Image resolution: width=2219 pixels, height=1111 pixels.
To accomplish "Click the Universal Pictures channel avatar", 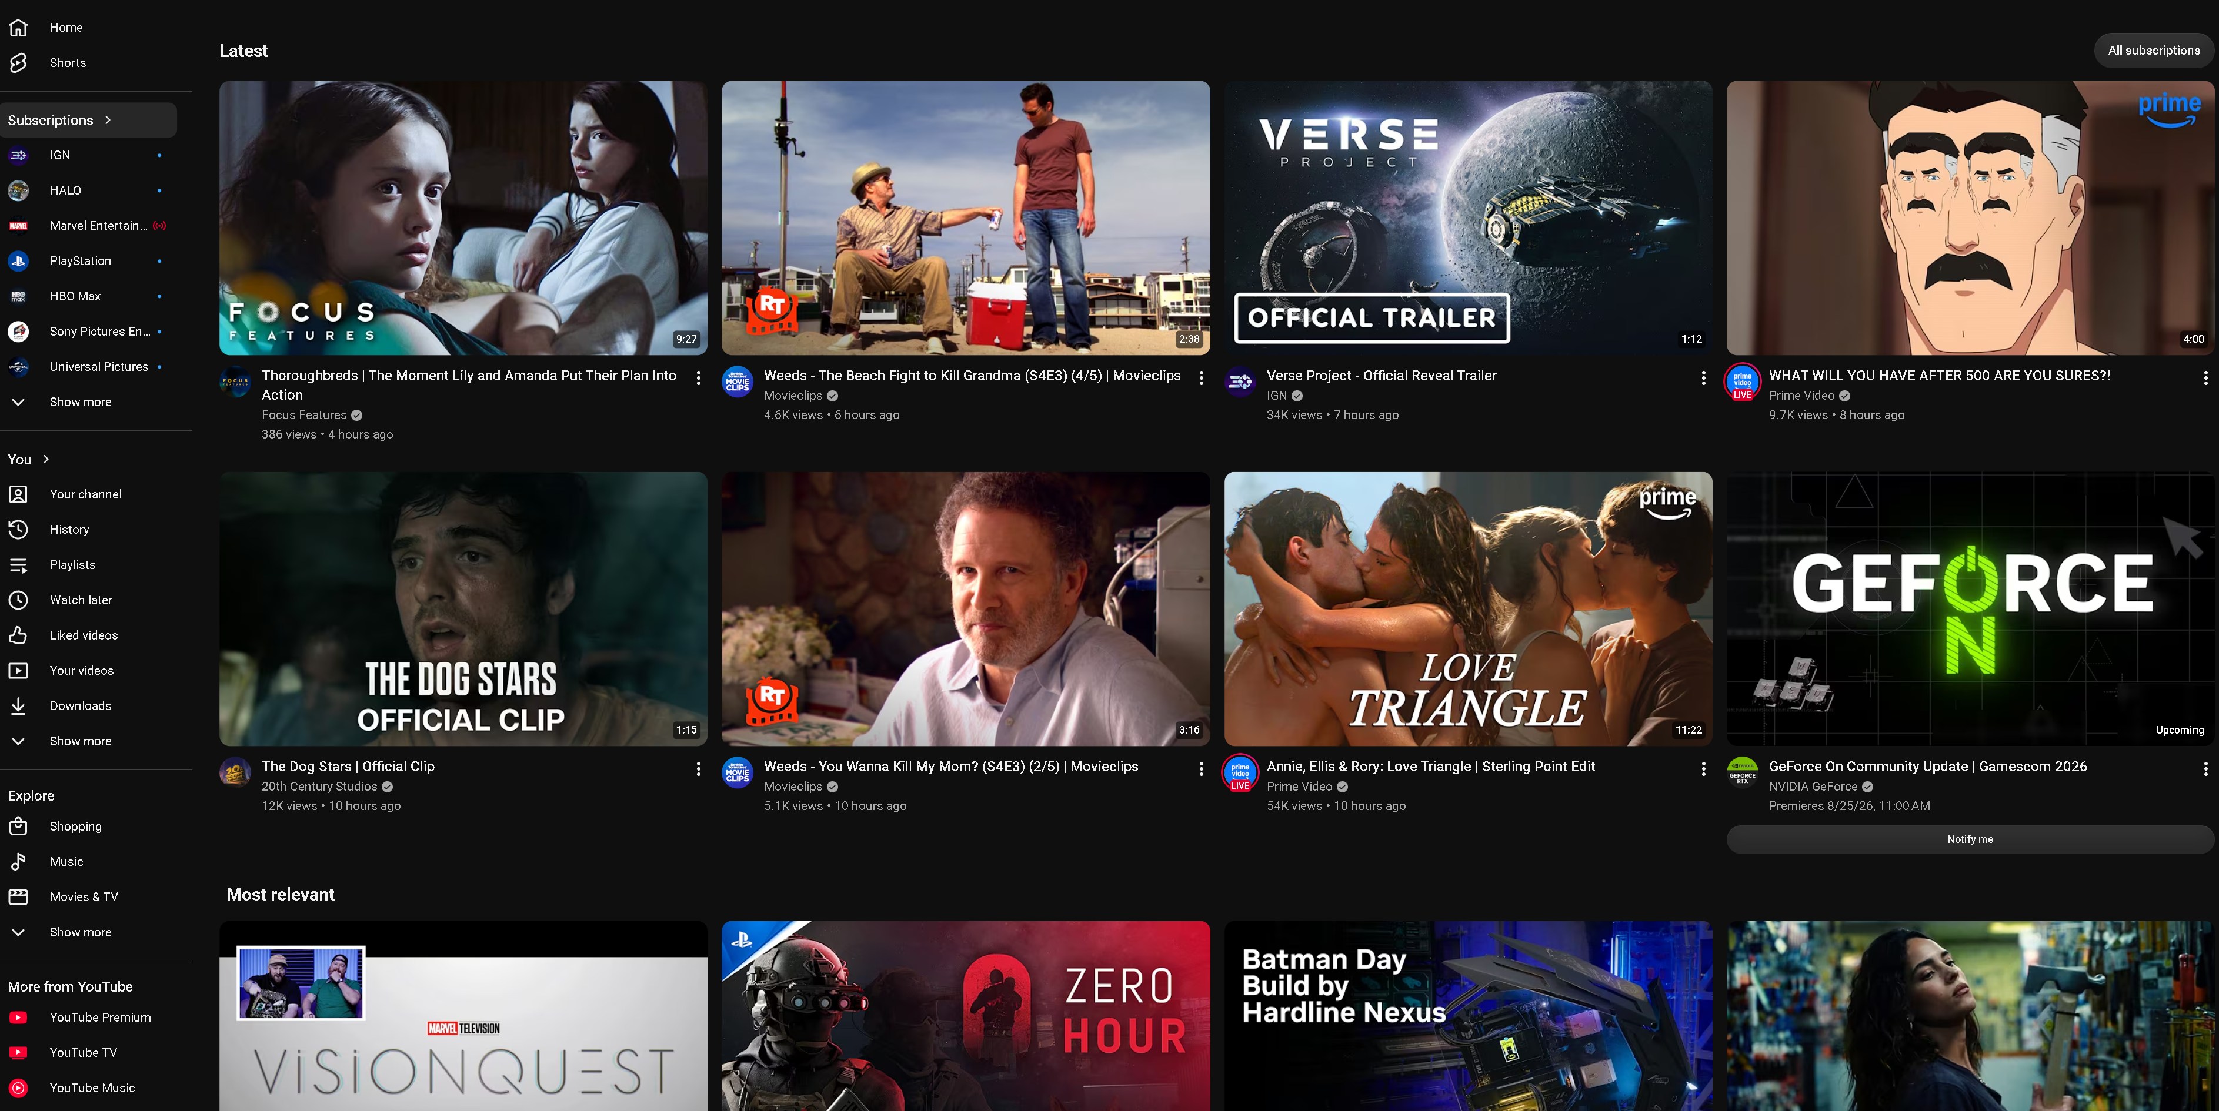I will [18, 367].
